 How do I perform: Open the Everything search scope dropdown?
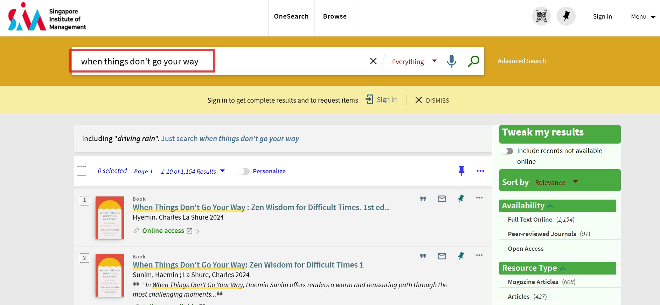[414, 62]
